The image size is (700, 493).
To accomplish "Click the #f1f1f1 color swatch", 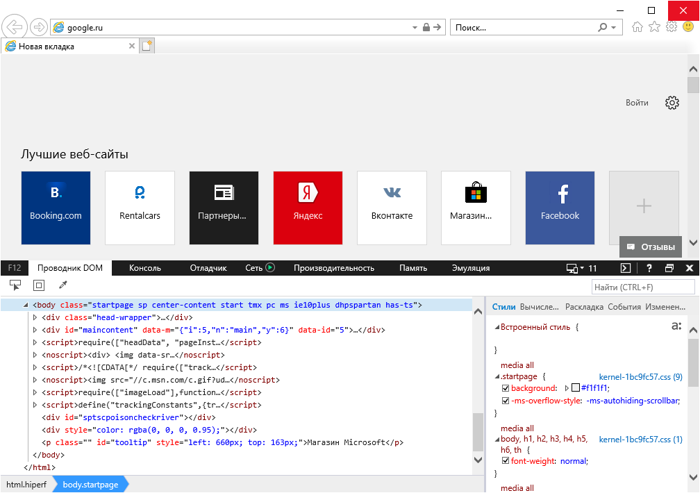I will (x=576, y=387).
